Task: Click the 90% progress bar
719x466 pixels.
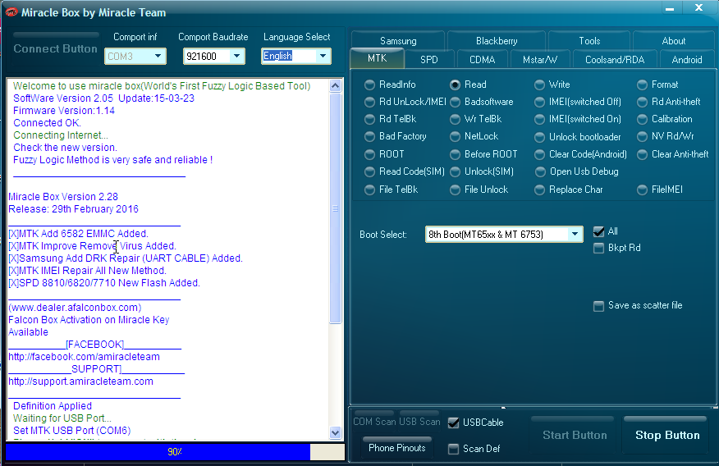Action: click(x=175, y=452)
